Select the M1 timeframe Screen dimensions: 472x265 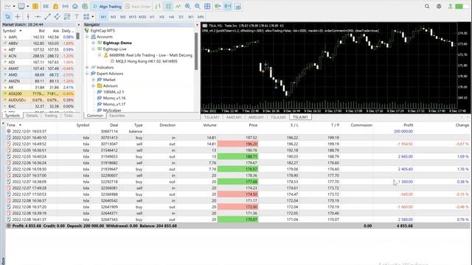click(103, 17)
